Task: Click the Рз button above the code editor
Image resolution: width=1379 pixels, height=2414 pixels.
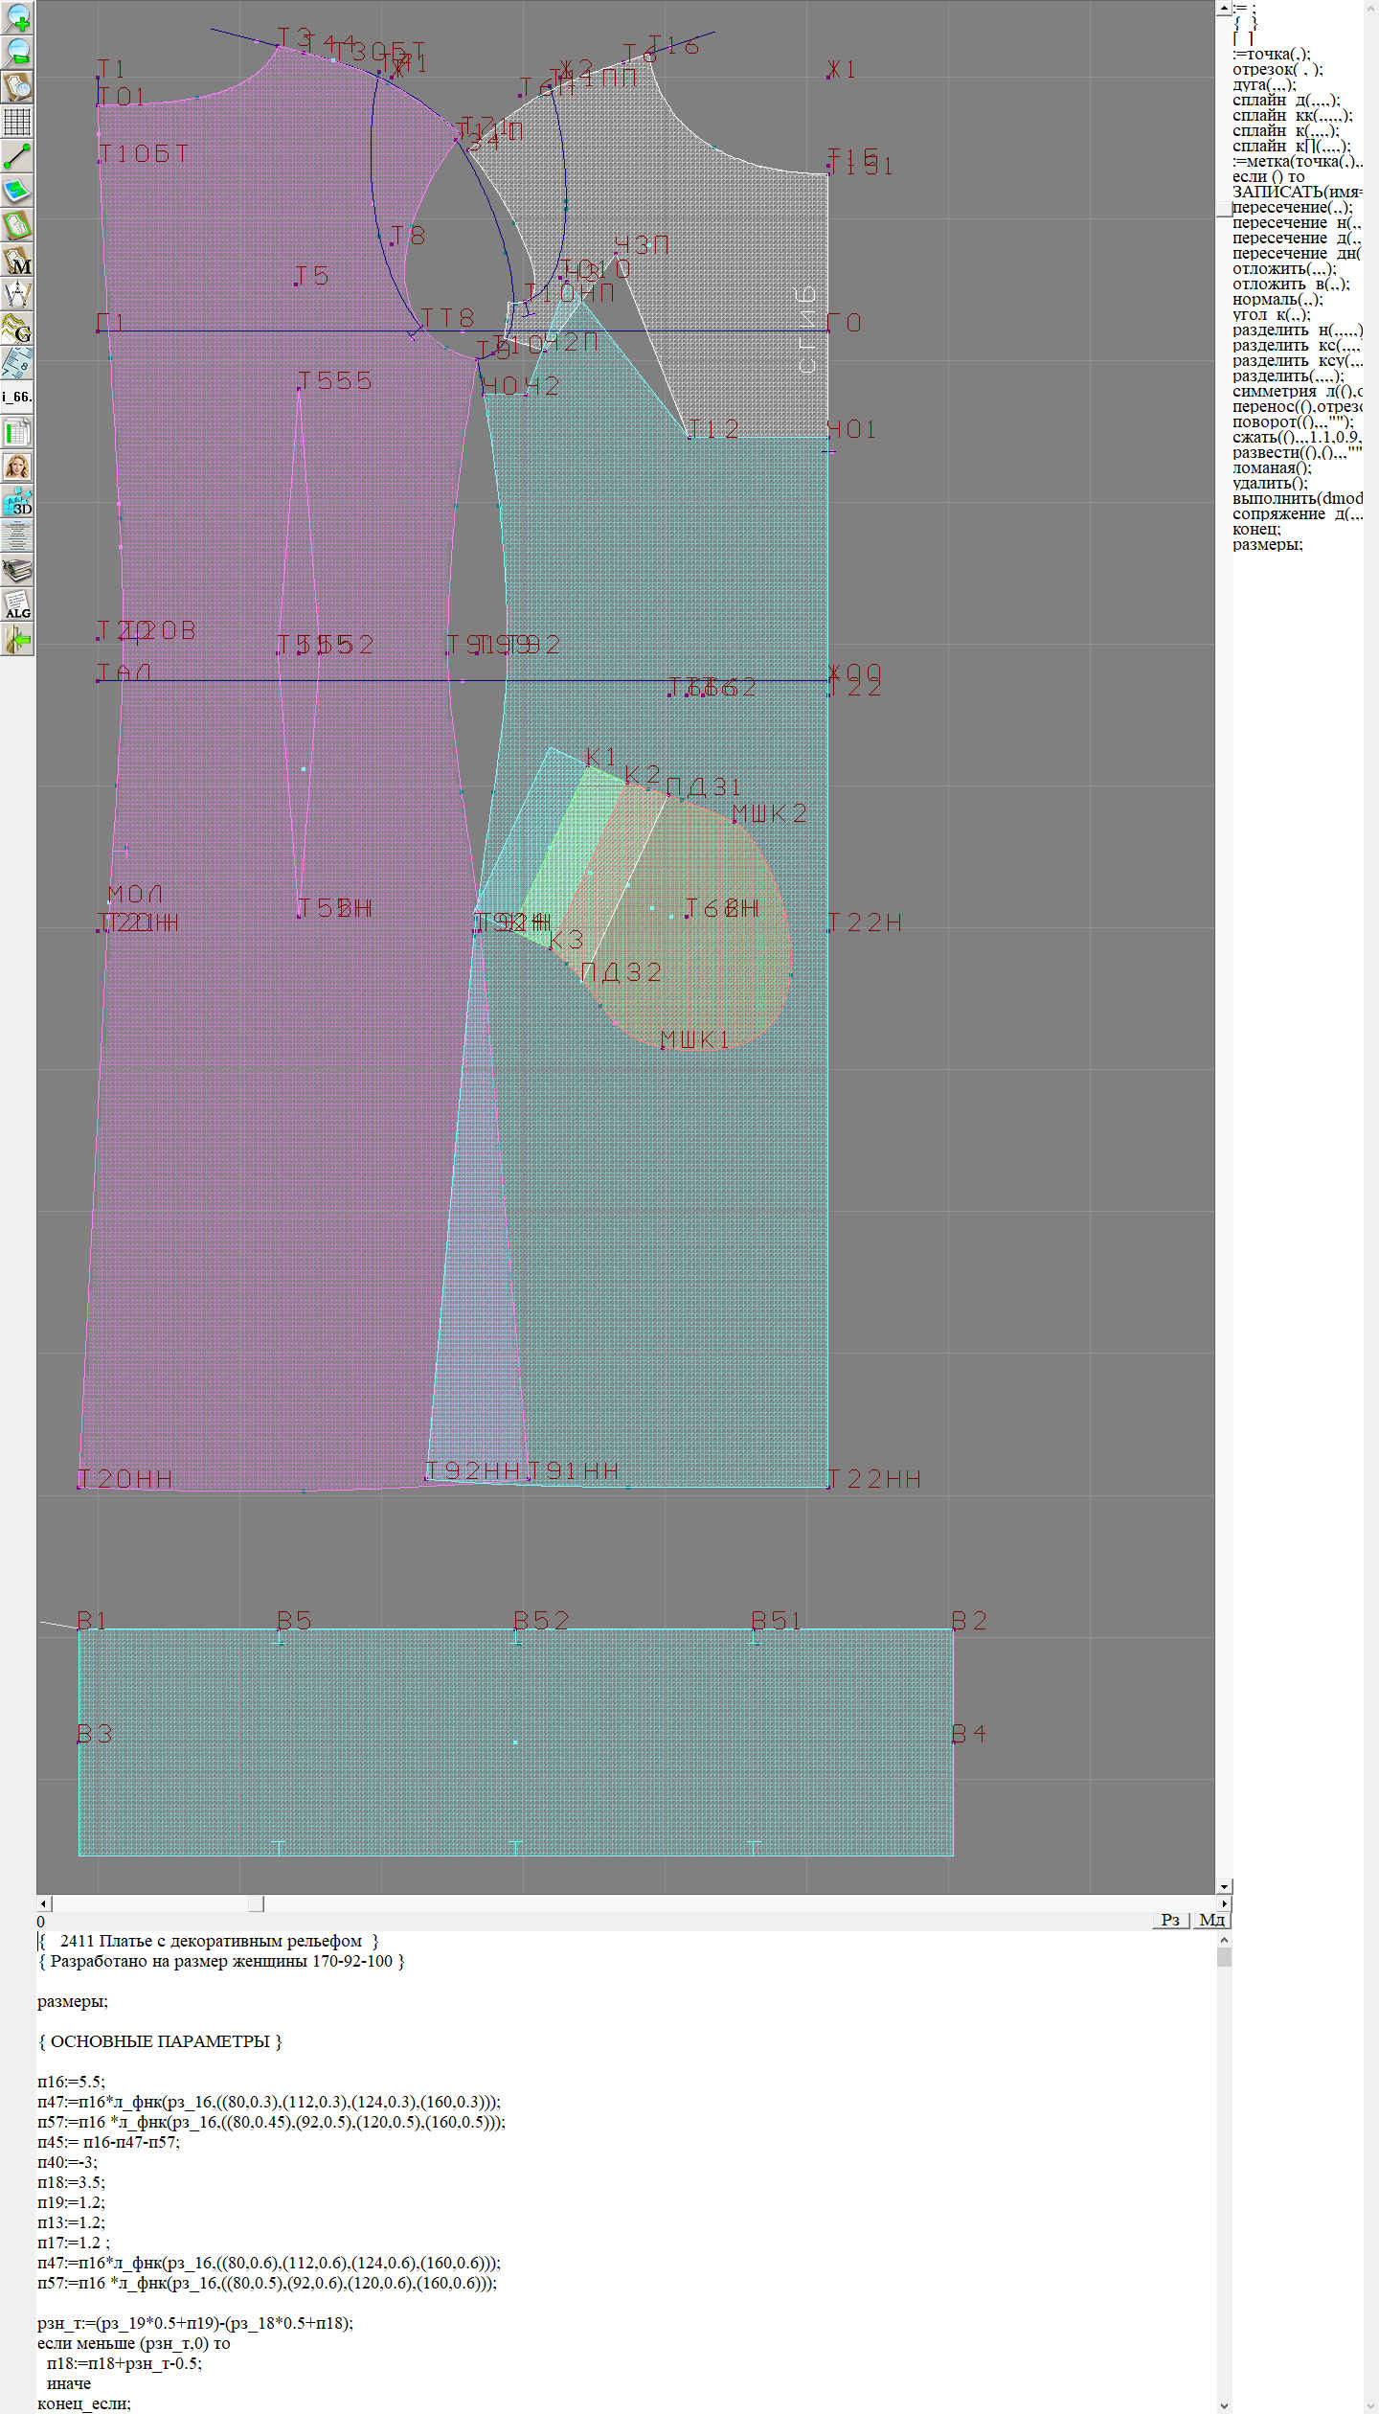Action: tap(1169, 1920)
